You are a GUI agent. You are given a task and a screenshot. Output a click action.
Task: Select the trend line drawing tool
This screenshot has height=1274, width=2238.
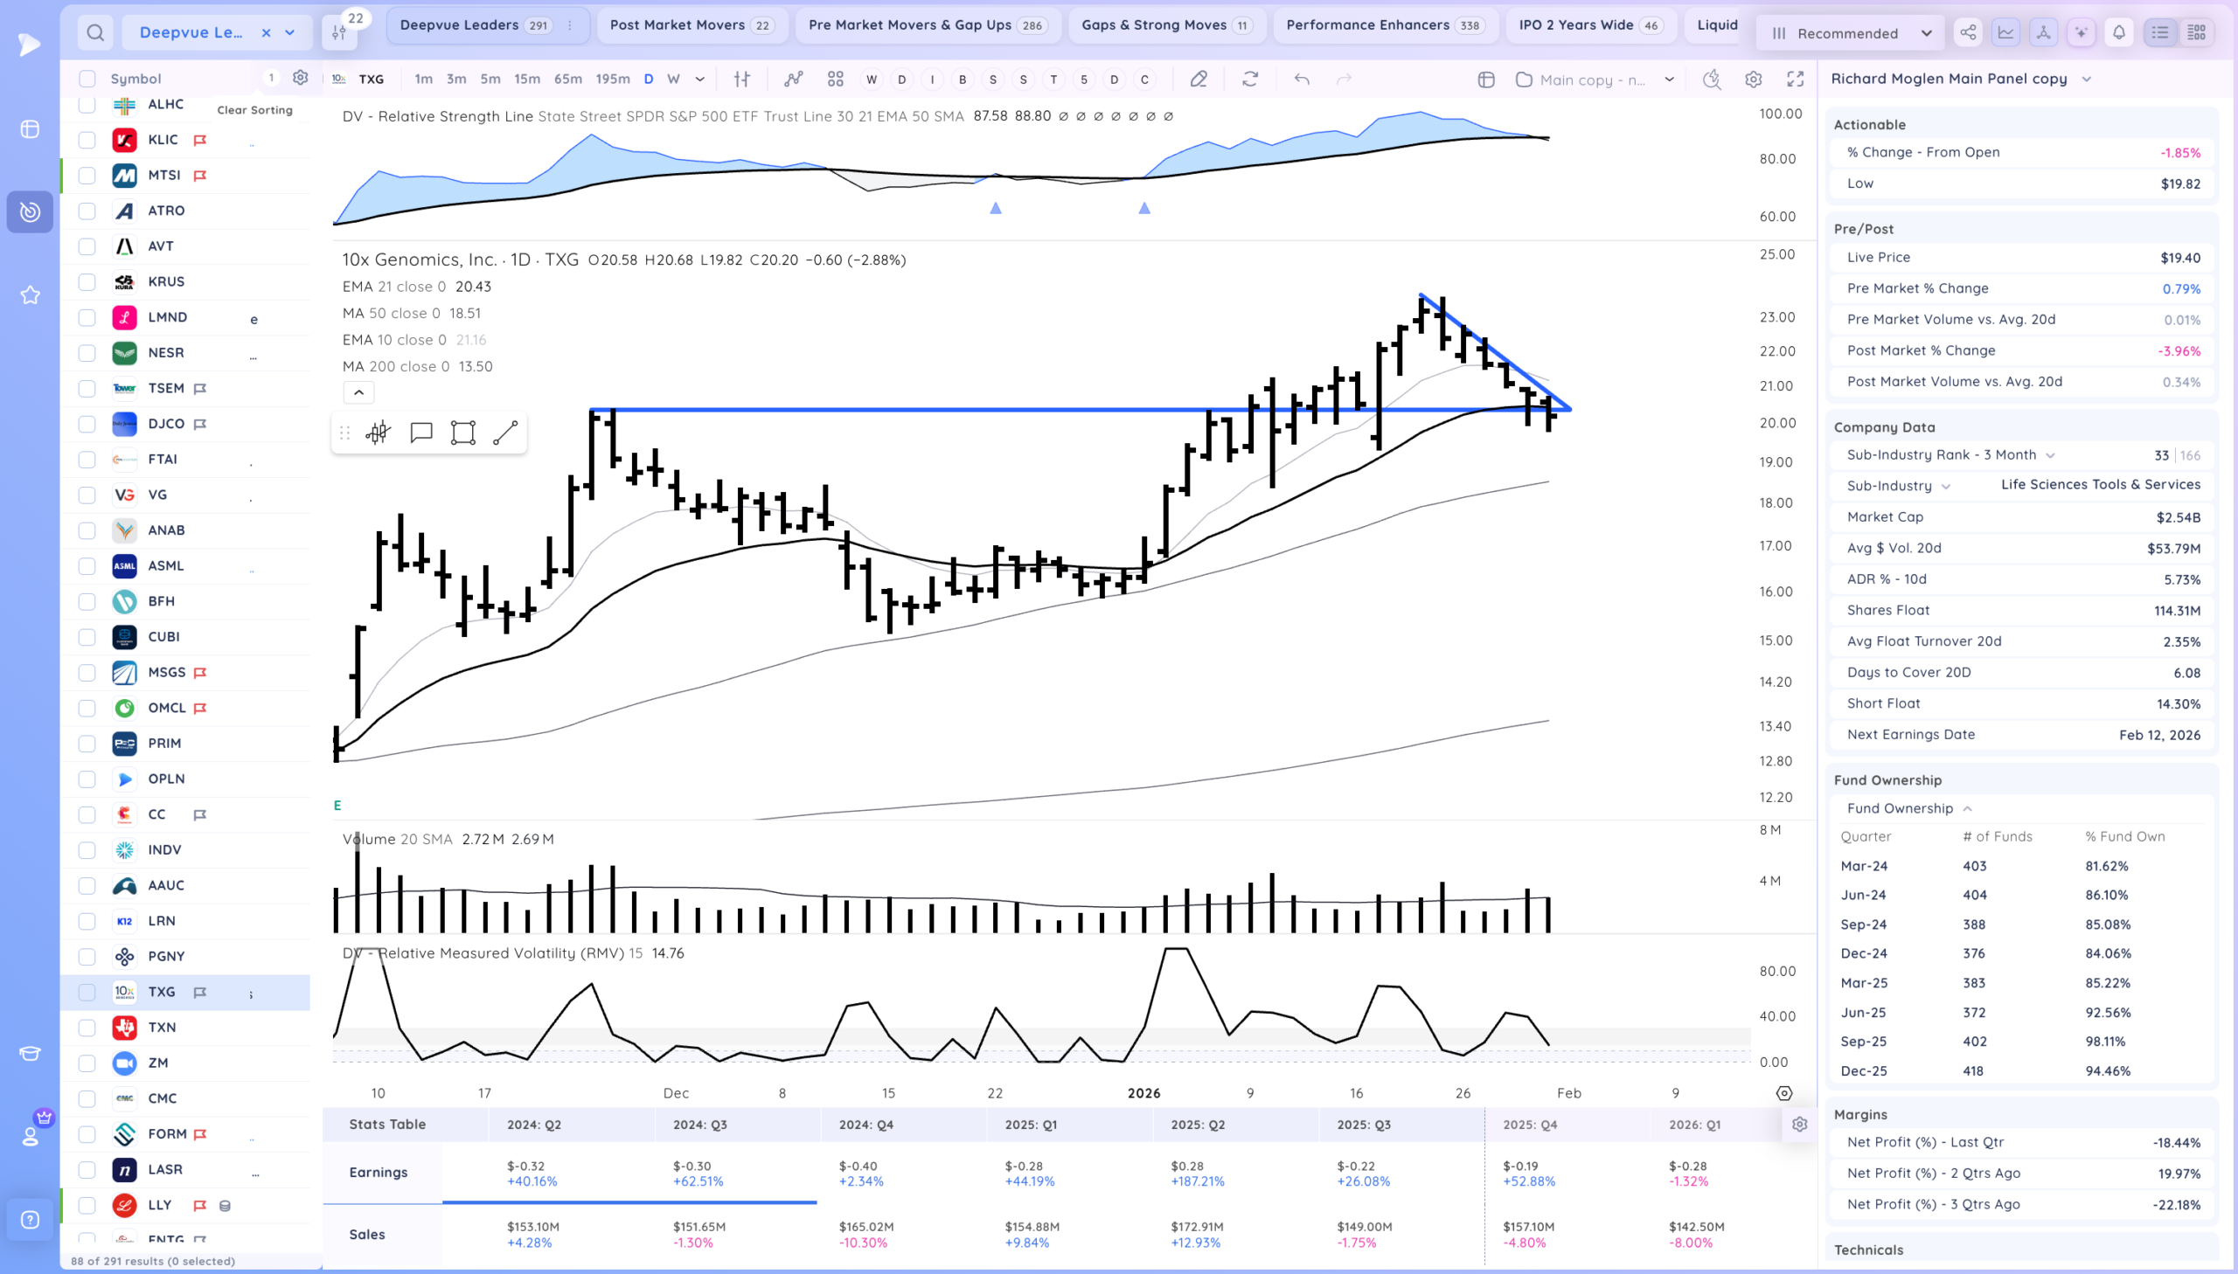click(x=505, y=433)
